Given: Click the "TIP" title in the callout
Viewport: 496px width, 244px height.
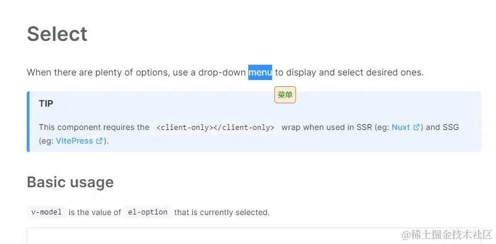Looking at the screenshot, I should 46,104.
